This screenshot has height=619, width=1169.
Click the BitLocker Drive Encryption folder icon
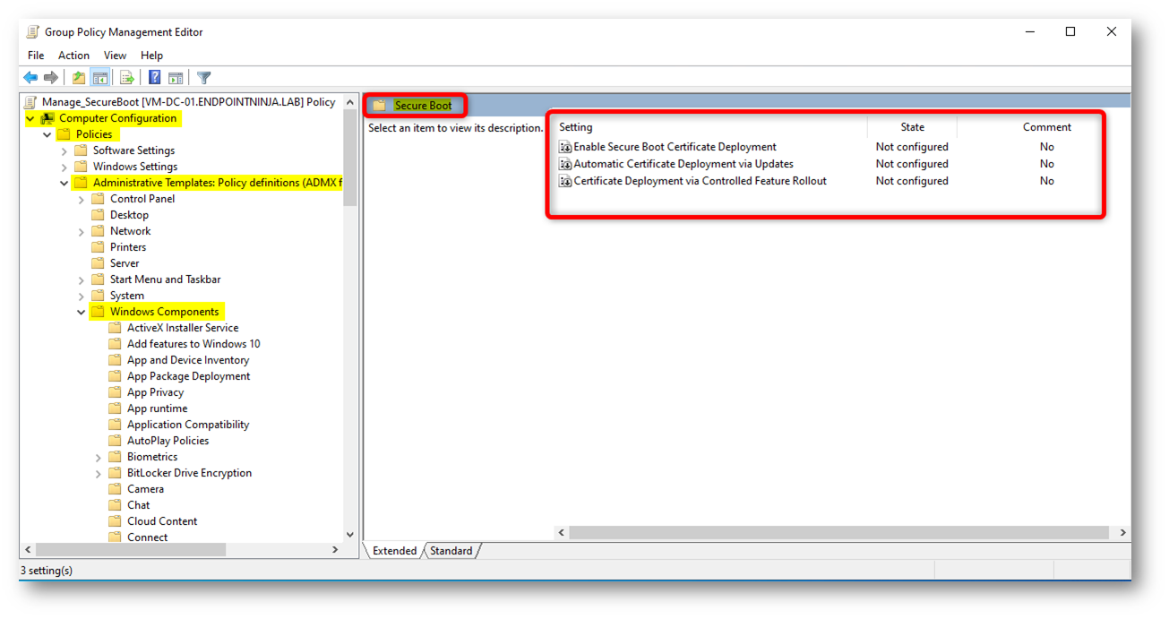coord(115,473)
